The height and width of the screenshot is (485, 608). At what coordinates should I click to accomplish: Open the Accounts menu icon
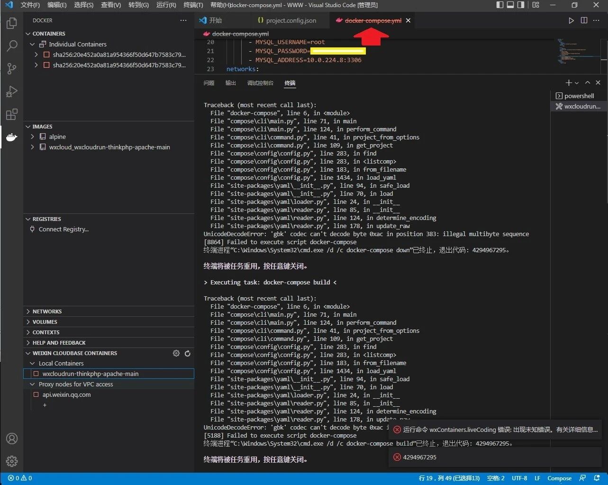(12, 439)
